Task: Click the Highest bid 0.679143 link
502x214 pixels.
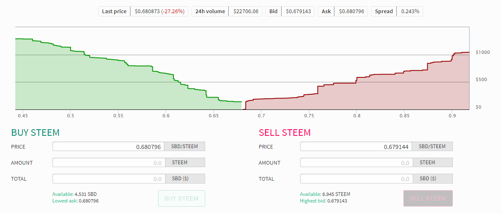Action: click(x=323, y=201)
